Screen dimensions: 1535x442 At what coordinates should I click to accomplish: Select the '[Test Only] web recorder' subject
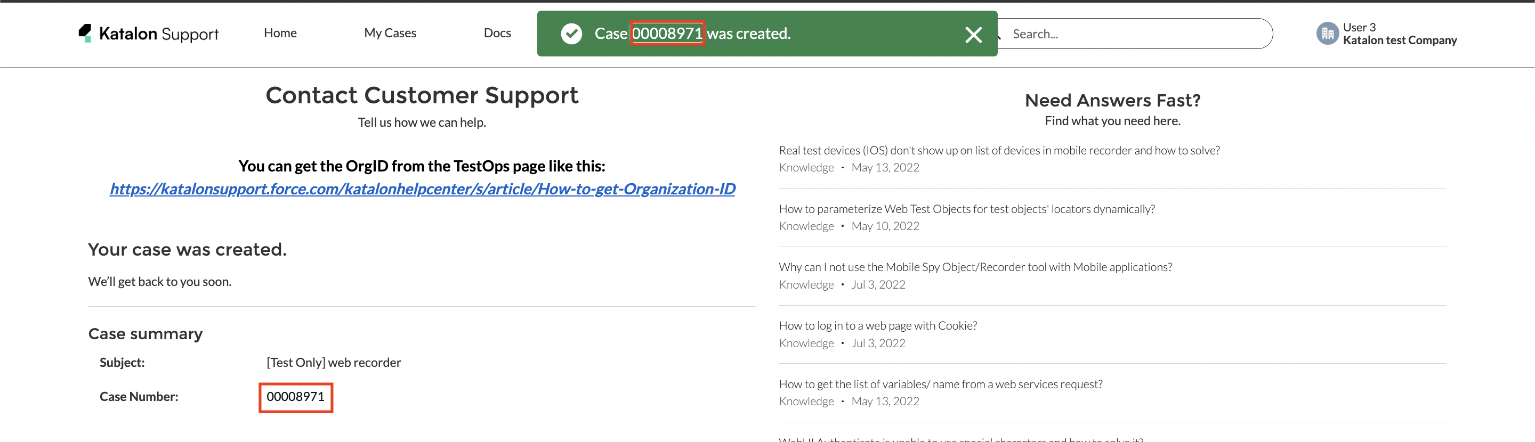[333, 363]
